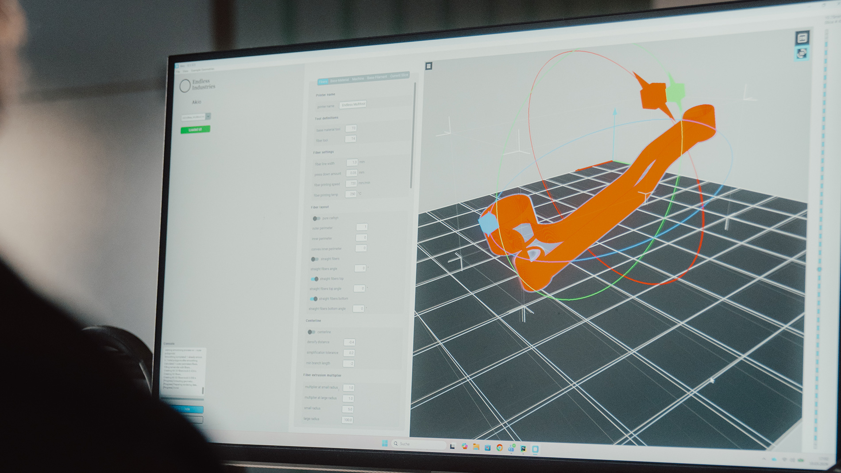Click the convex inner perimeter field
The height and width of the screenshot is (473, 841).
click(x=361, y=248)
